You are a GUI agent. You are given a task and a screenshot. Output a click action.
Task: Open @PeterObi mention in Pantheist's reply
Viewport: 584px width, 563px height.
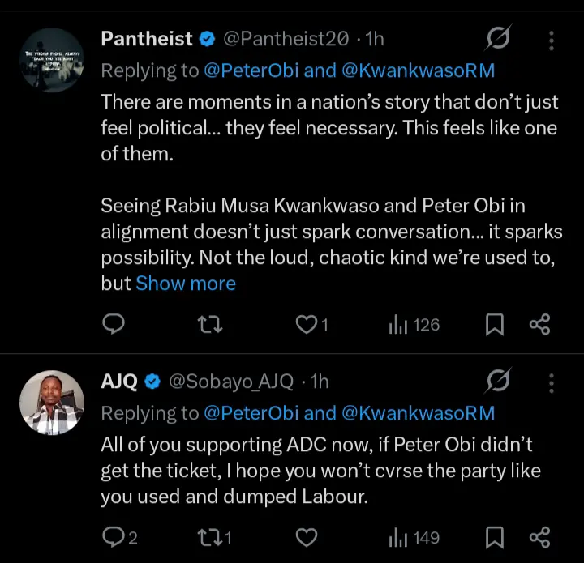(x=251, y=70)
